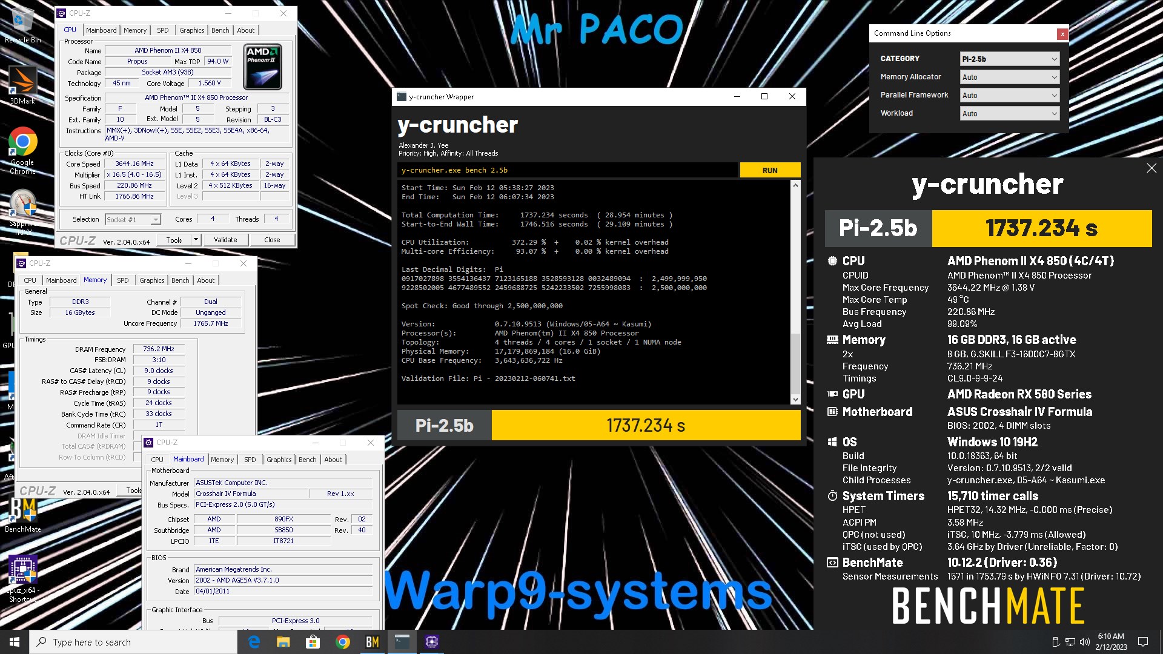Viewport: 1163px width, 654px height.
Task: Open the CATEGORY dropdown showing Pi-2.5b
Action: 1010,59
